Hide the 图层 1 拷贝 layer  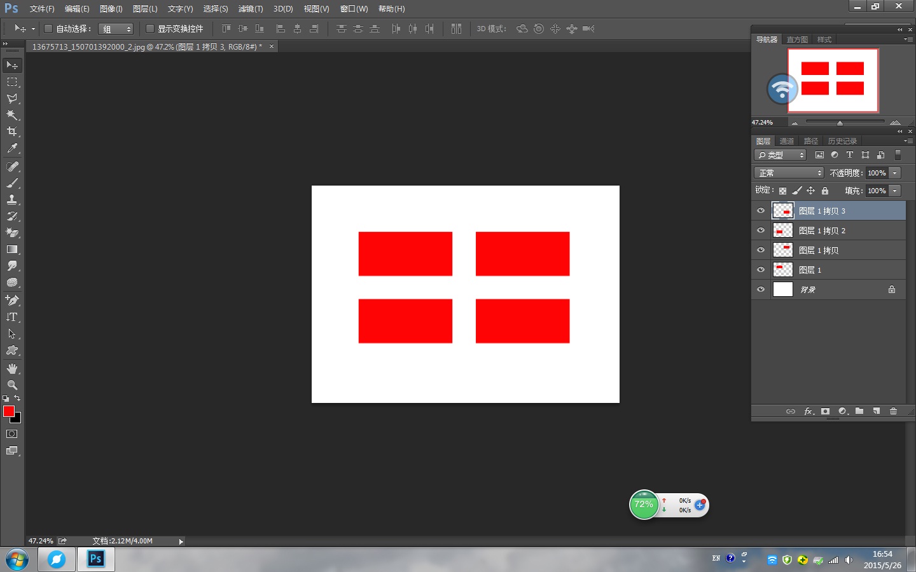tap(761, 250)
